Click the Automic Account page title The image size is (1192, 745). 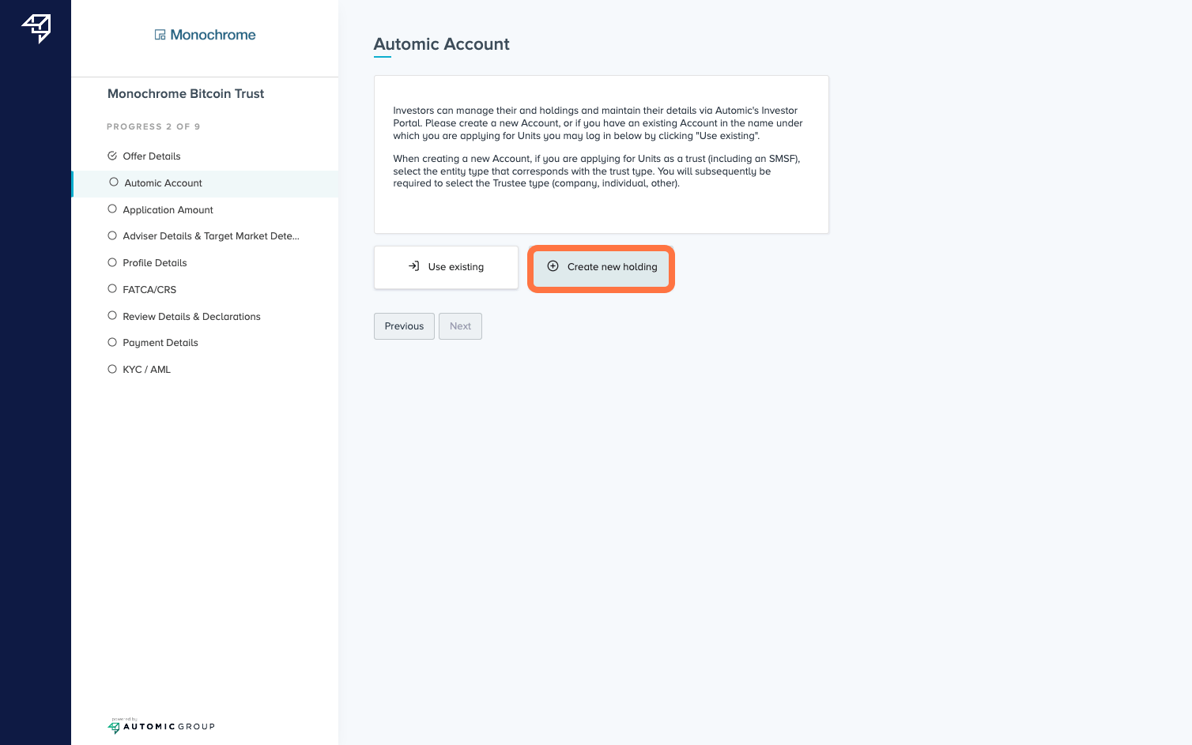coord(441,44)
